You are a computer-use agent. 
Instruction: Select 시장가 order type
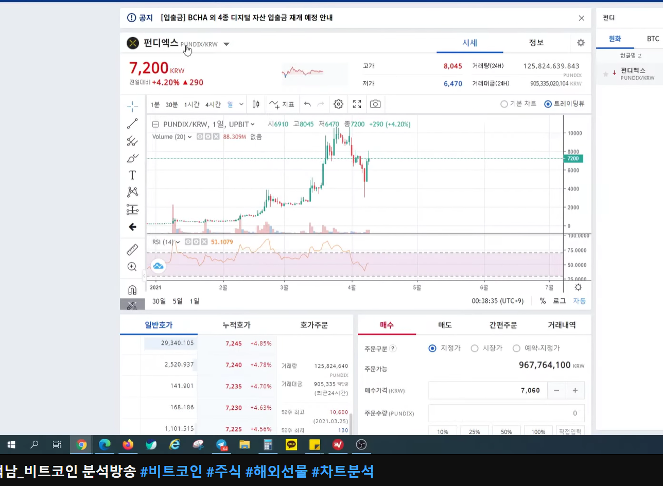486,349
